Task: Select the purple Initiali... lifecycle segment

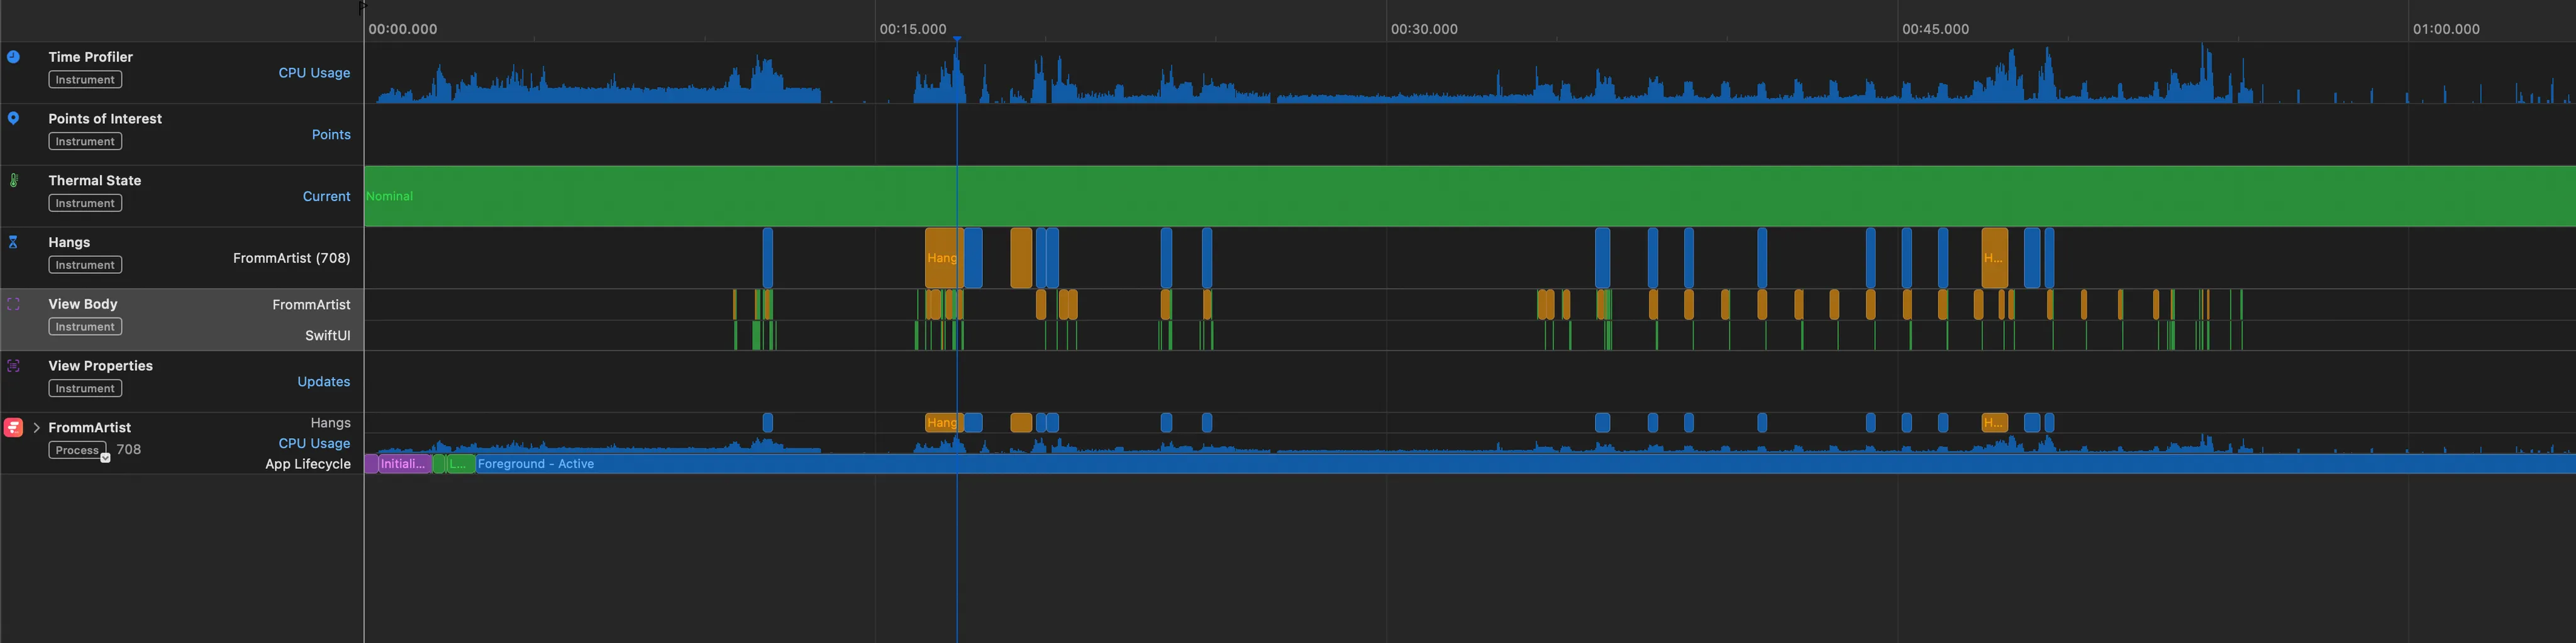Action: click(404, 464)
